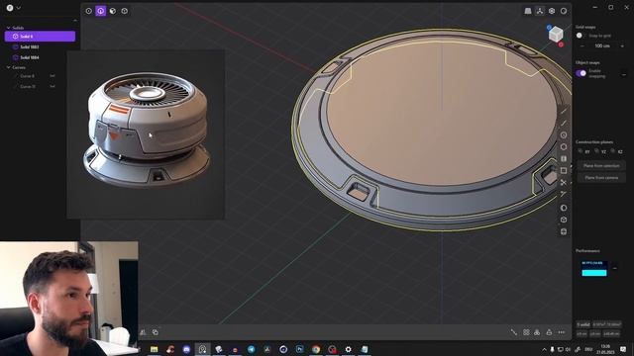Collapse the Curves group in outliner
Screen dimensions: 634x356
pos(8,68)
